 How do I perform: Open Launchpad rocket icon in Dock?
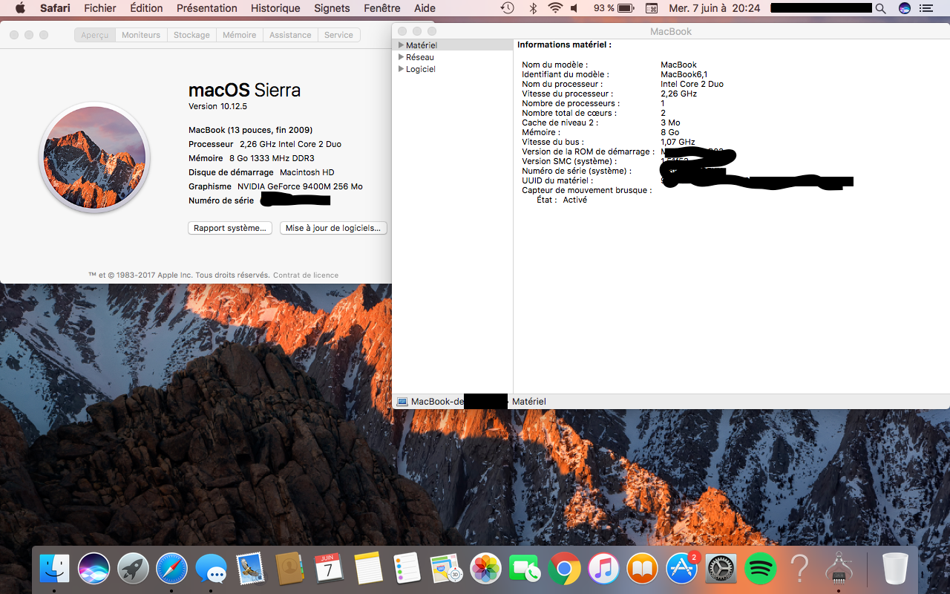point(134,569)
